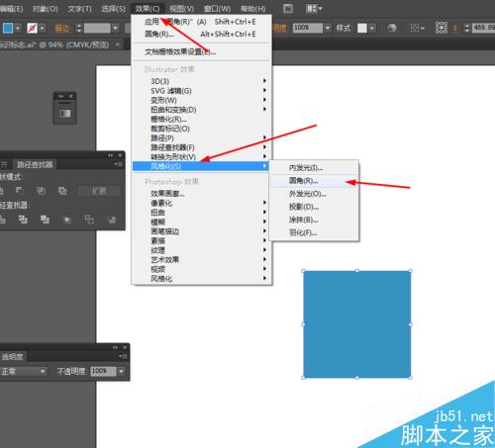This screenshot has height=448, width=495.
Task: Click the Exclude shape mode icon
Action: click(x=62, y=190)
